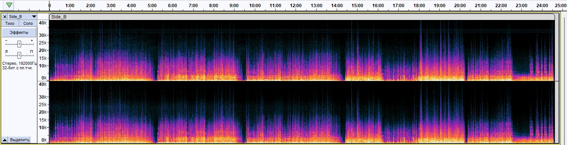The height and width of the screenshot is (145, 567).
Task: Click the 12:00 mark on the timeline ruler
Action: pos(296,6)
